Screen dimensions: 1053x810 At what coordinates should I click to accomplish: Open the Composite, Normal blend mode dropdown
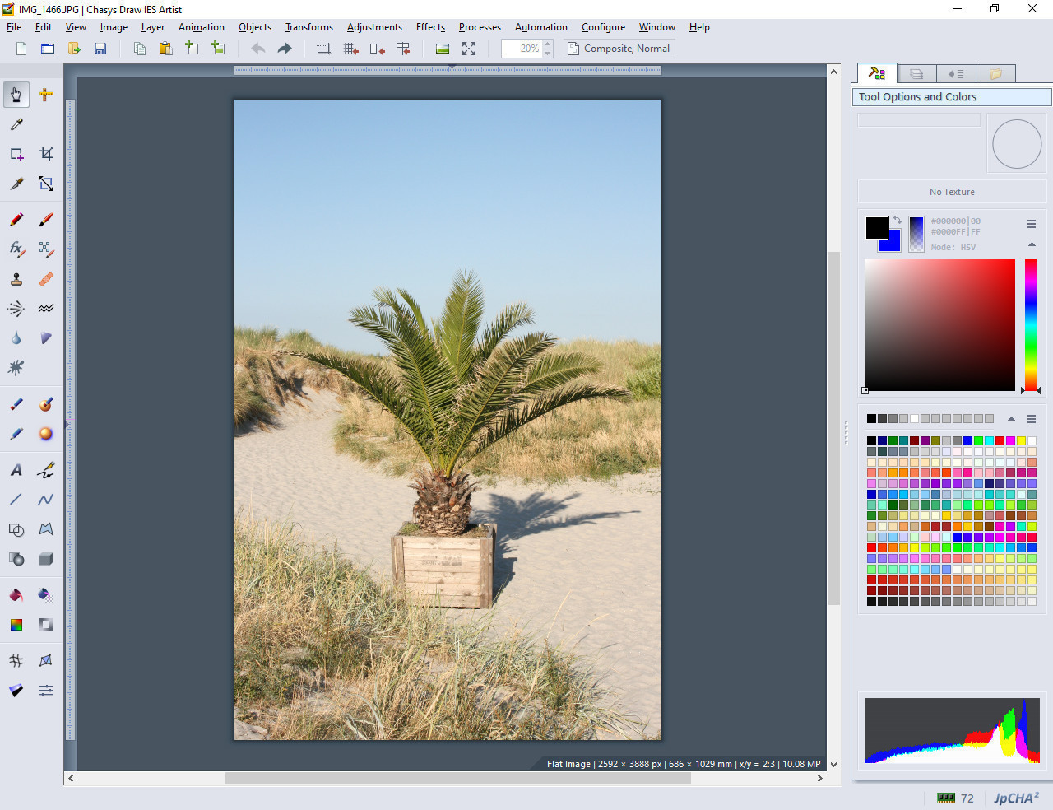[619, 49]
